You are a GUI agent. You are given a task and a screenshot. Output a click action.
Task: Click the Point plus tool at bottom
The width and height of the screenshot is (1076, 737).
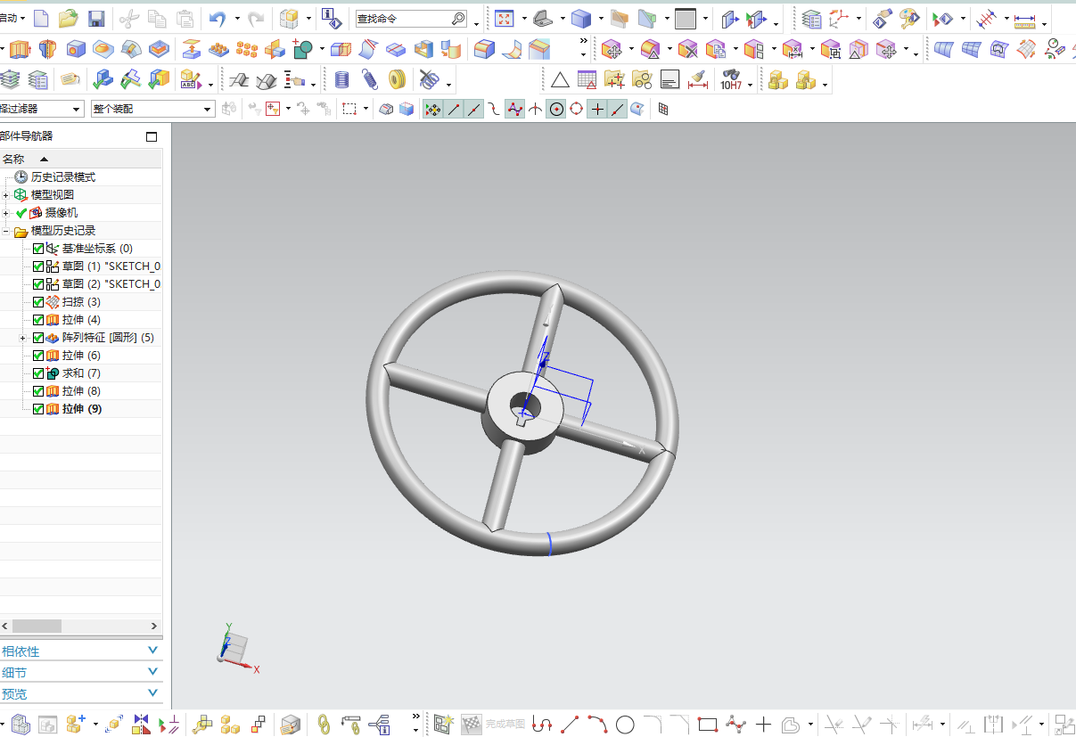click(763, 725)
